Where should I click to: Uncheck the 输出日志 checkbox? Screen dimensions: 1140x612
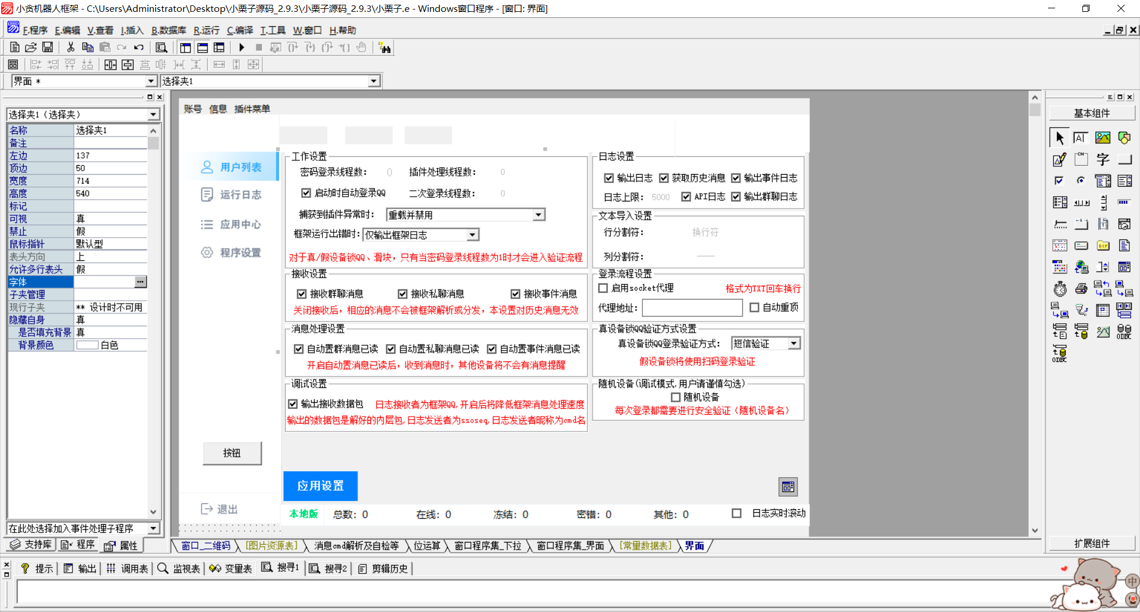point(609,177)
